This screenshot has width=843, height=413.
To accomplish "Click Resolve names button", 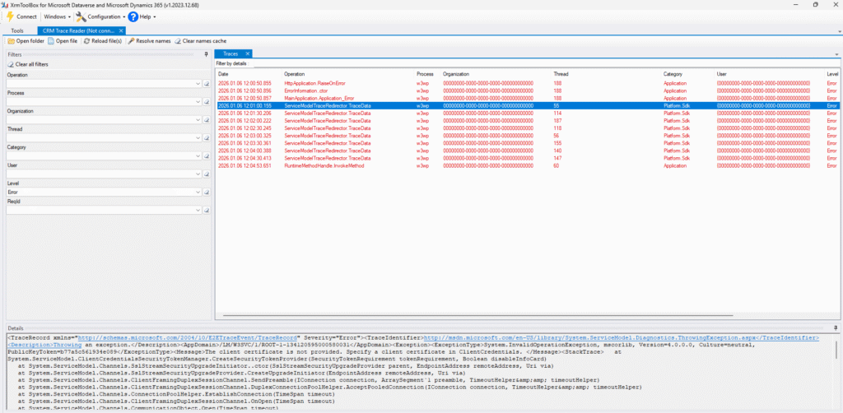I will pos(150,41).
